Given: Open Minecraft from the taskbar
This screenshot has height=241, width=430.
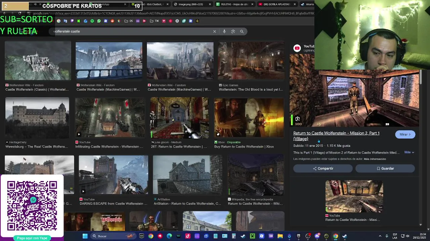Looking at the screenshot, I should tap(252, 236).
